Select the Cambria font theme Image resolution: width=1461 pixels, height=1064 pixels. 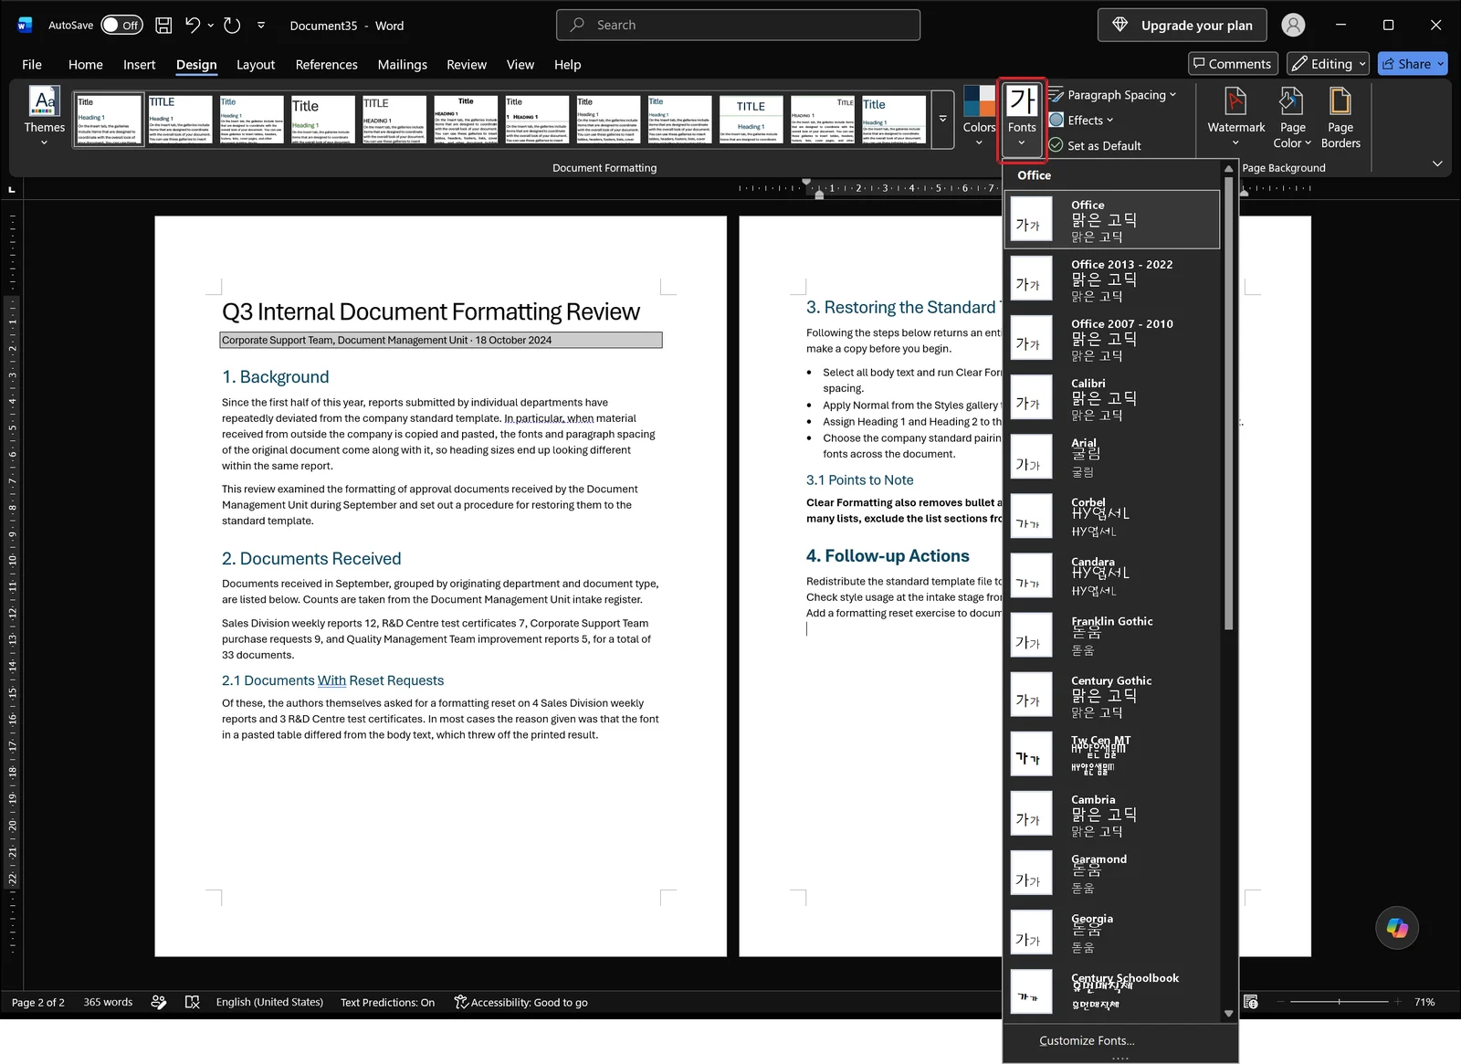pyautogui.click(x=1112, y=813)
